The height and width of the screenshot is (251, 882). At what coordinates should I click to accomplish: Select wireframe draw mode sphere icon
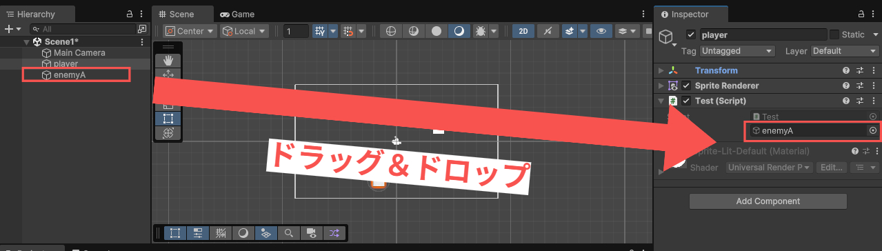pyautogui.click(x=391, y=31)
